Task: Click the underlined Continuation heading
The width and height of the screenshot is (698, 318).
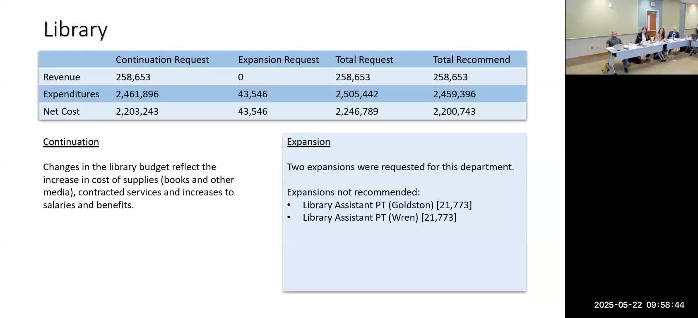Action: pos(71,142)
